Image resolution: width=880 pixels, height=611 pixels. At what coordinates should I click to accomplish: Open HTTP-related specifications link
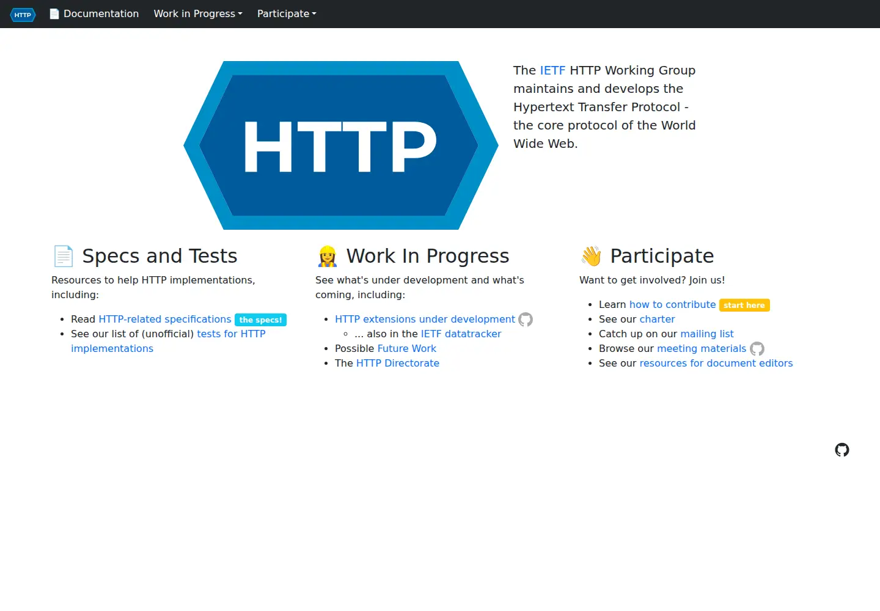(x=165, y=319)
